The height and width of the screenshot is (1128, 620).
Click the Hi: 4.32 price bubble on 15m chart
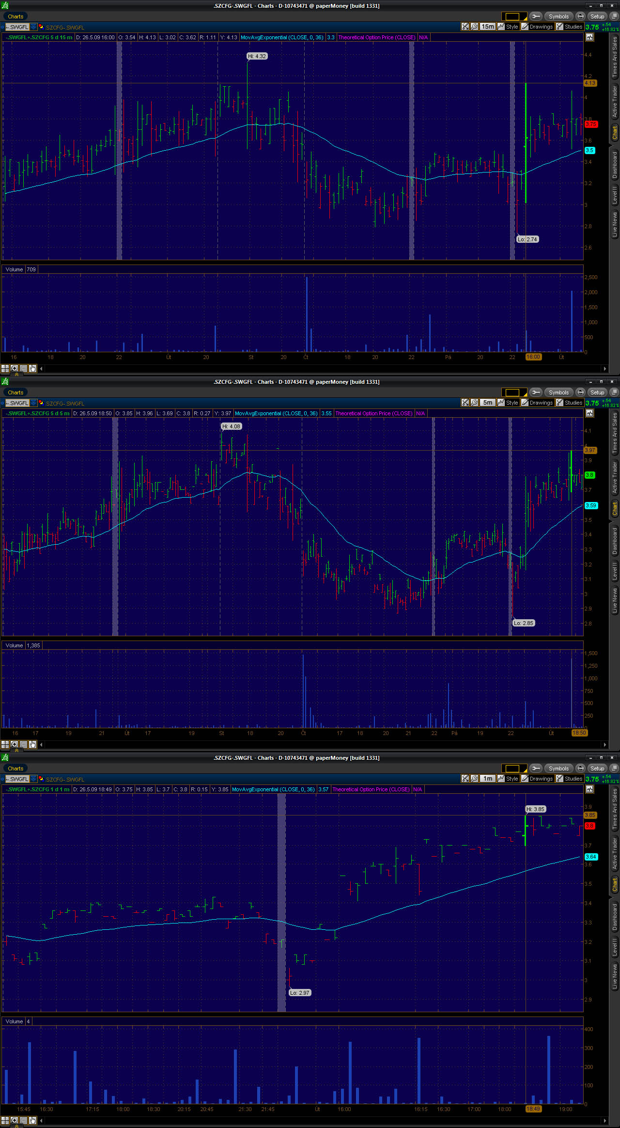(x=257, y=56)
